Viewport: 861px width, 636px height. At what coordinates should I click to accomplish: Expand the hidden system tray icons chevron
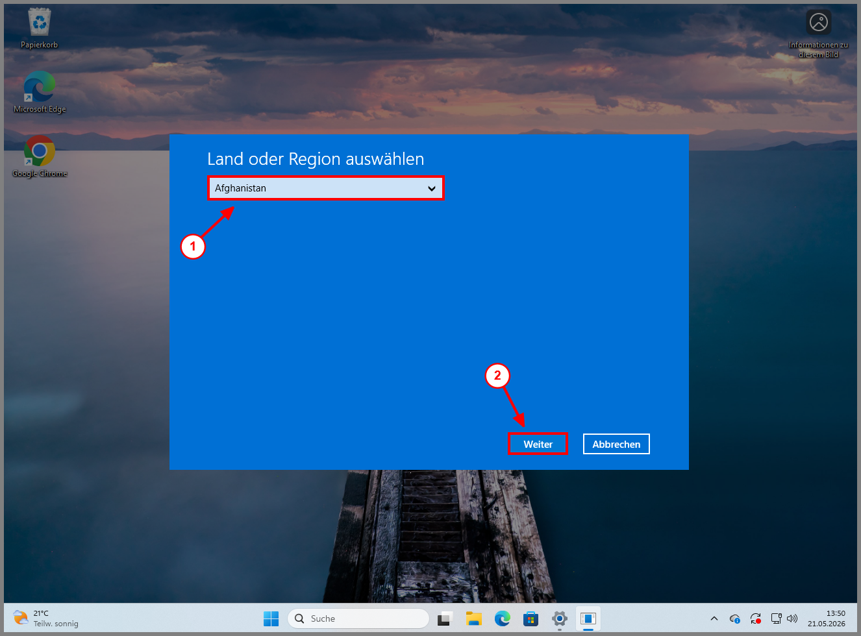[x=714, y=618]
